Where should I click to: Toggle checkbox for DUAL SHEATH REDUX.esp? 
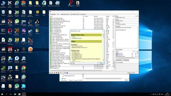(50, 61)
